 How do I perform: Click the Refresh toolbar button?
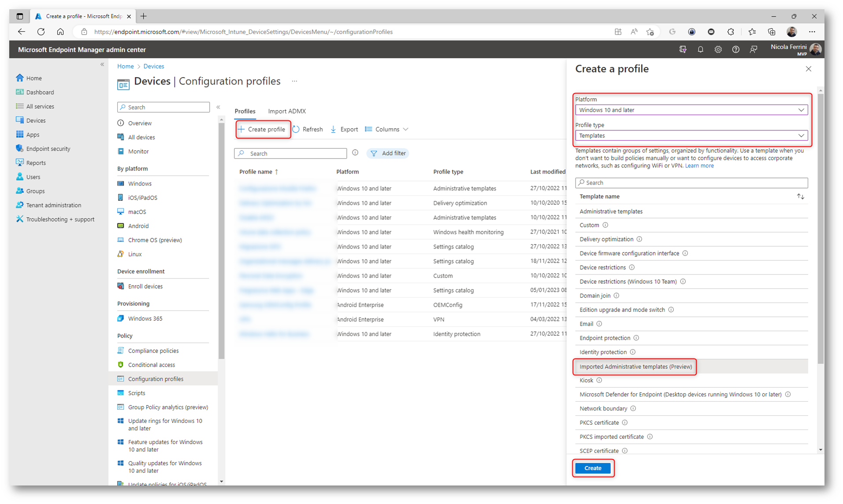point(308,129)
